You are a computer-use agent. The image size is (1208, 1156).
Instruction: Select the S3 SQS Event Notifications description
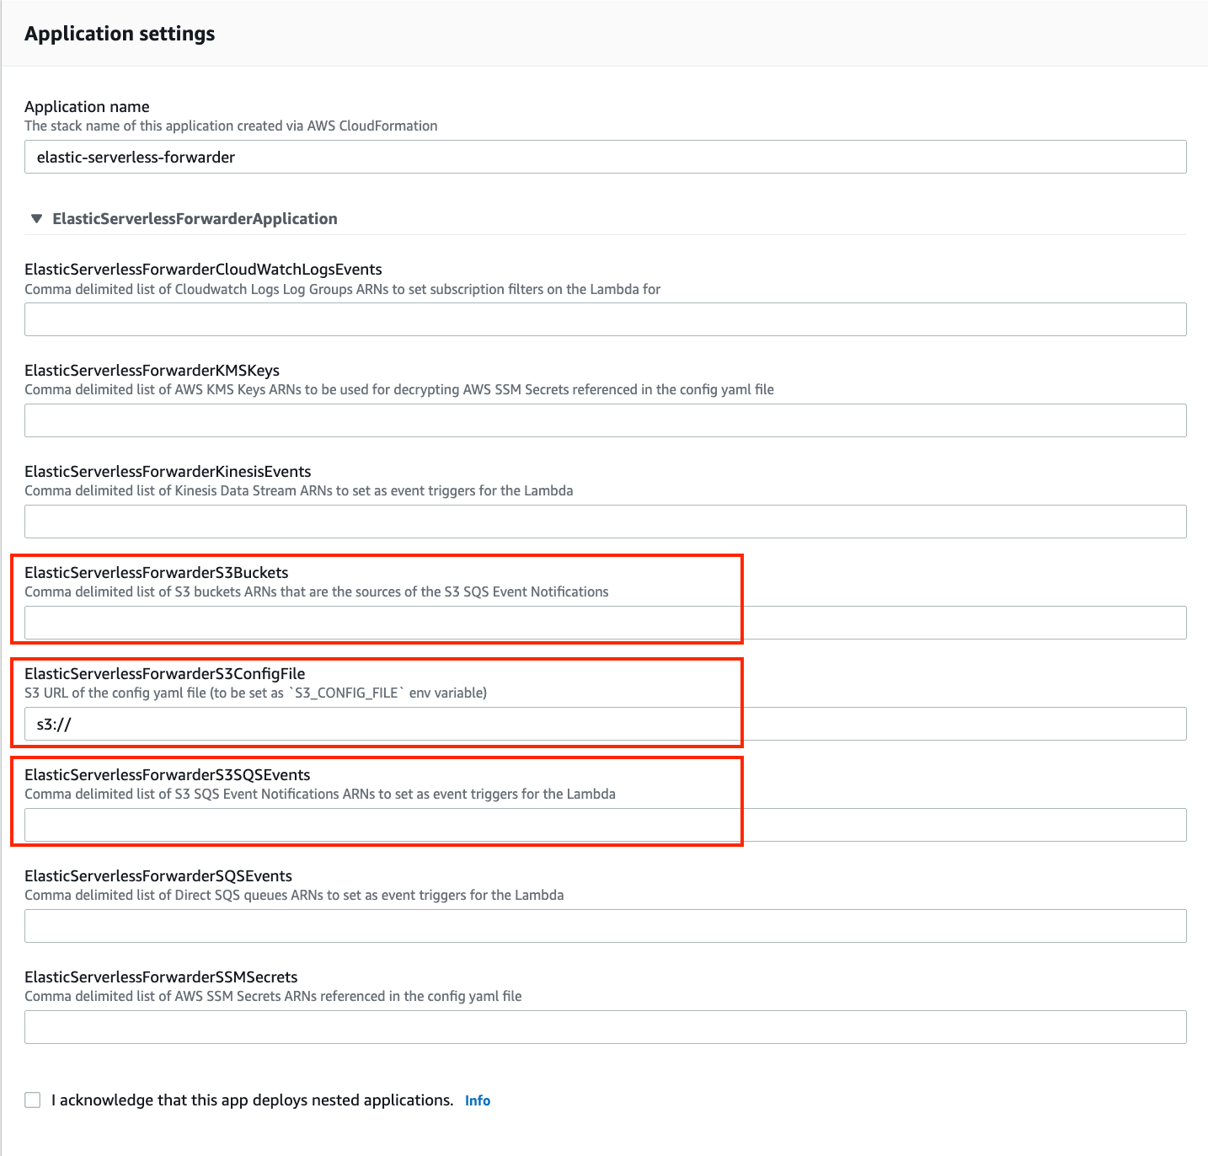(320, 794)
